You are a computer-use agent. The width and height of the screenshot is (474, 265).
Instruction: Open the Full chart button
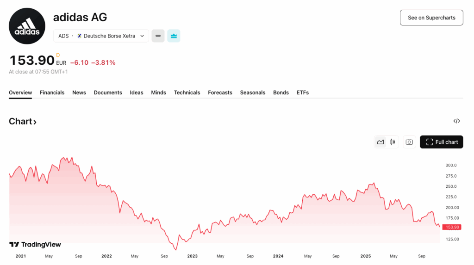click(441, 142)
